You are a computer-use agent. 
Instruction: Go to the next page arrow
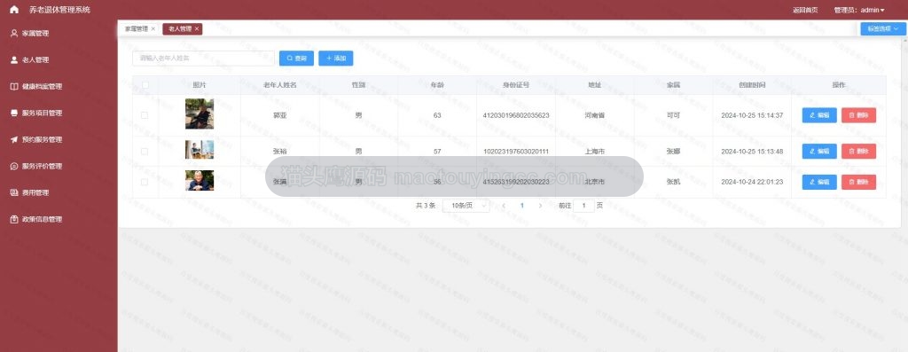540,206
